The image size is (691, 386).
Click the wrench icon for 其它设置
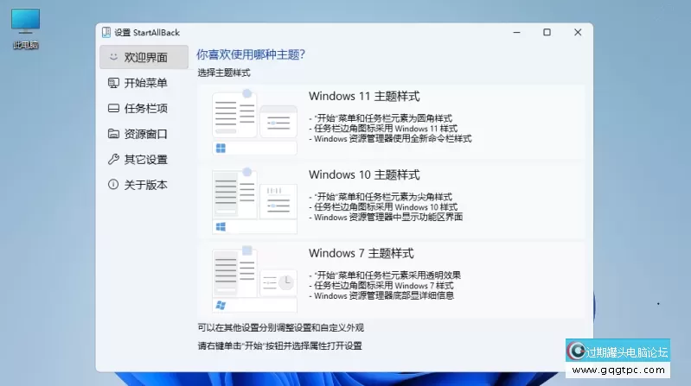[x=112, y=160]
